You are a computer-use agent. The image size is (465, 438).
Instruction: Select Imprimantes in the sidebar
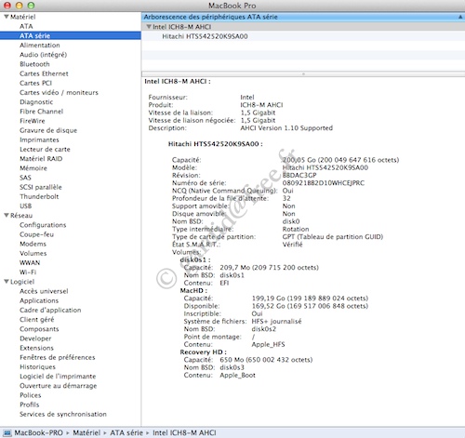click(39, 139)
